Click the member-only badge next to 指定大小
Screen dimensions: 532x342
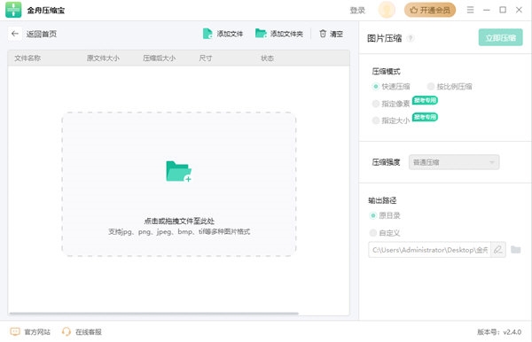425,117
